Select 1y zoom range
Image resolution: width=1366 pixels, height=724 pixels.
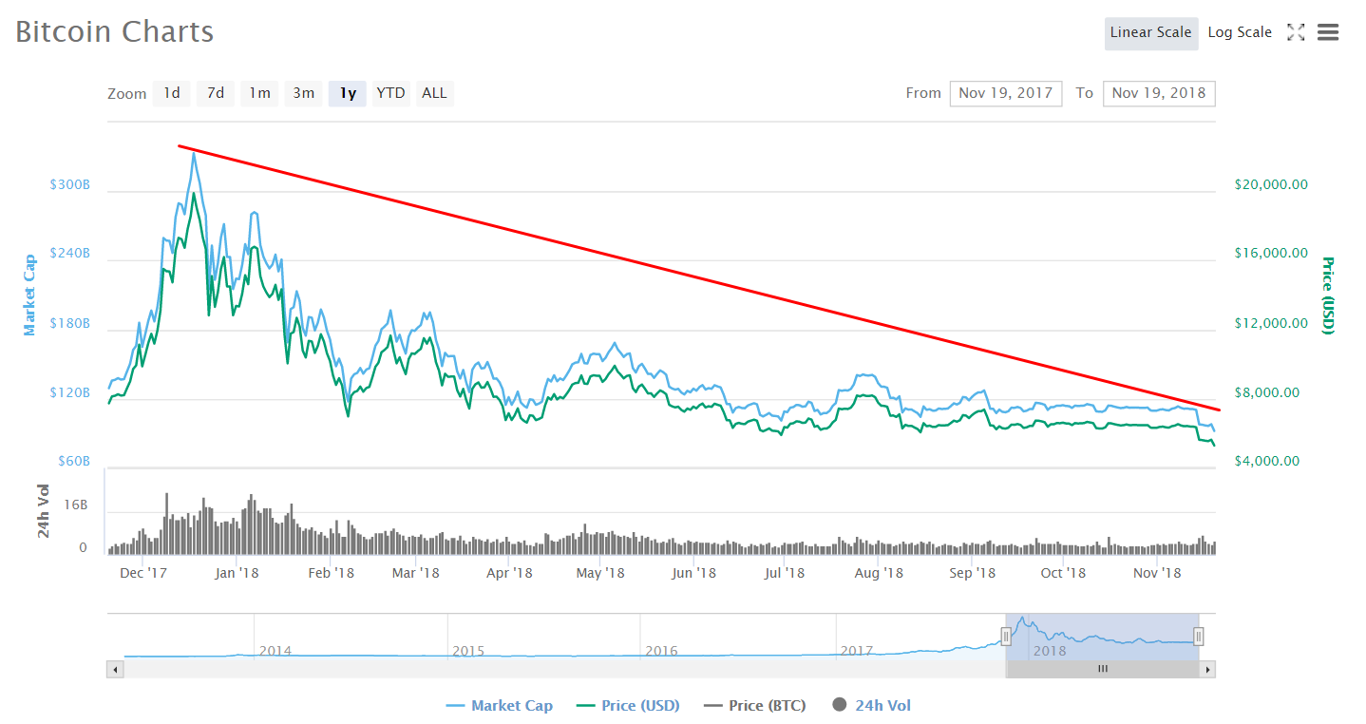pos(348,93)
